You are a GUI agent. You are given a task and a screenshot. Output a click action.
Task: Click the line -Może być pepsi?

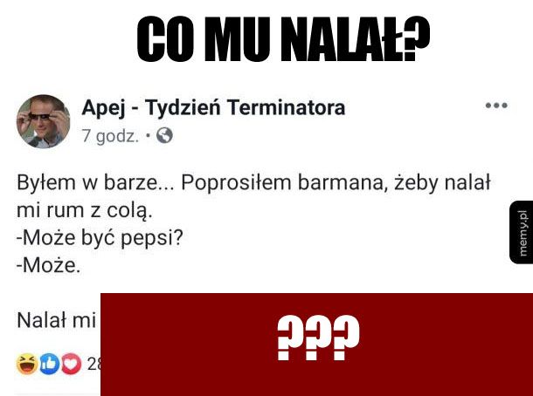[x=100, y=238]
